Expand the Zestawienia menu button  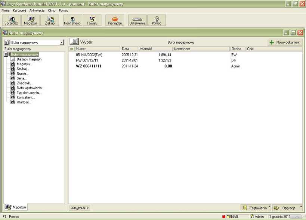[256, 208]
